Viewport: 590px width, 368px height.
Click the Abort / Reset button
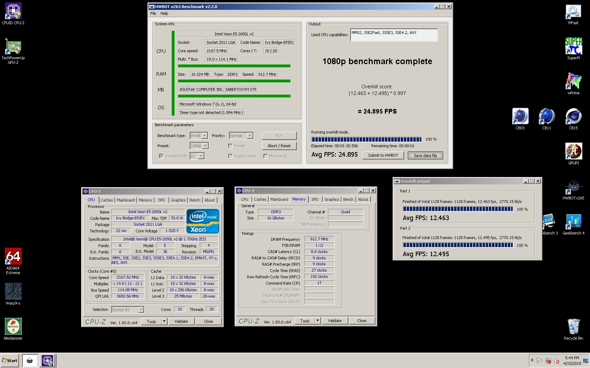click(x=279, y=146)
